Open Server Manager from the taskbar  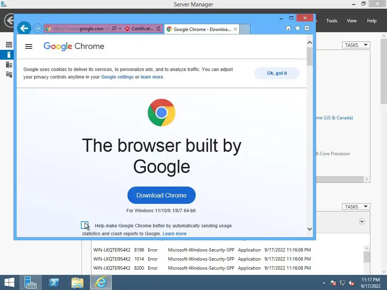pos(30,282)
